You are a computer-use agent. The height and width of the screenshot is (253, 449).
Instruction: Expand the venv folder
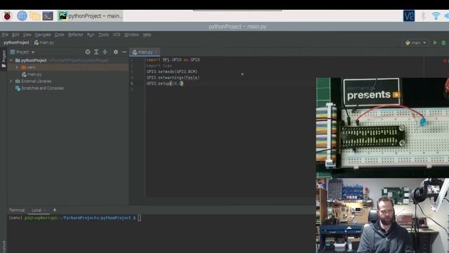[x=17, y=67]
